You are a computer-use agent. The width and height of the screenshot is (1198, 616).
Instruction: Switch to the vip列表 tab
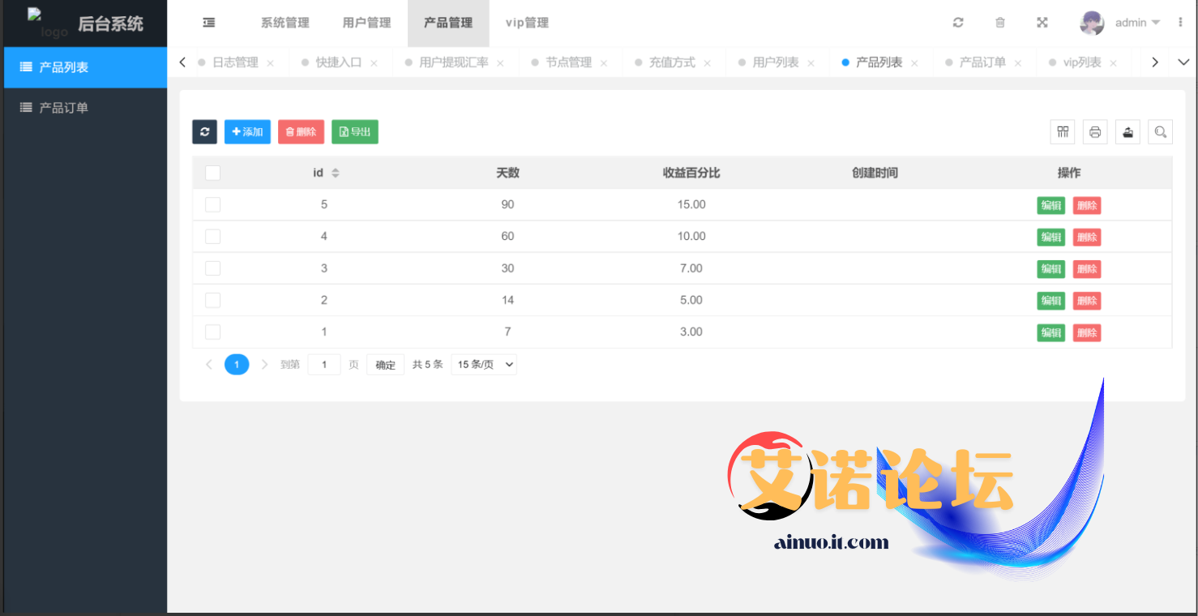[1082, 62]
